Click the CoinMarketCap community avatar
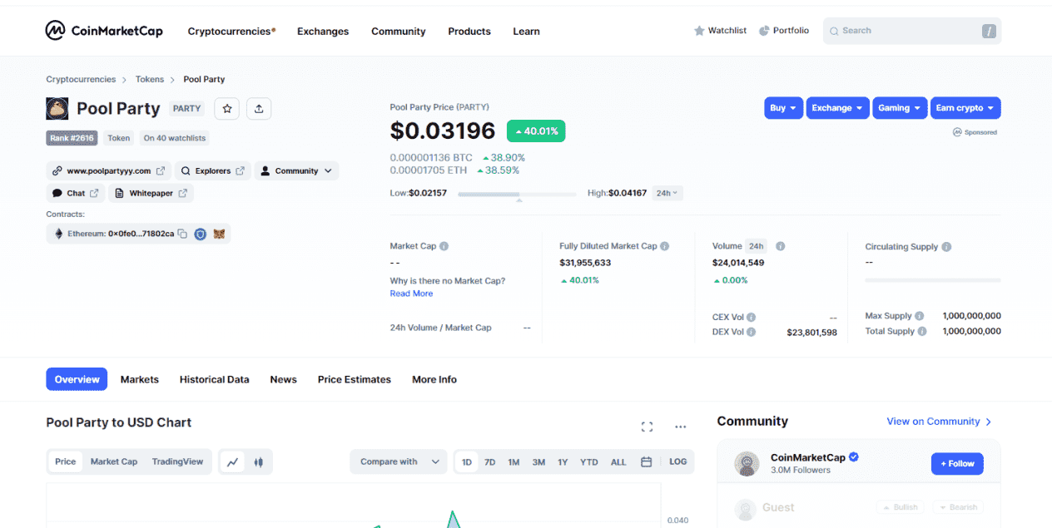This screenshot has width=1052, height=528. tap(747, 463)
